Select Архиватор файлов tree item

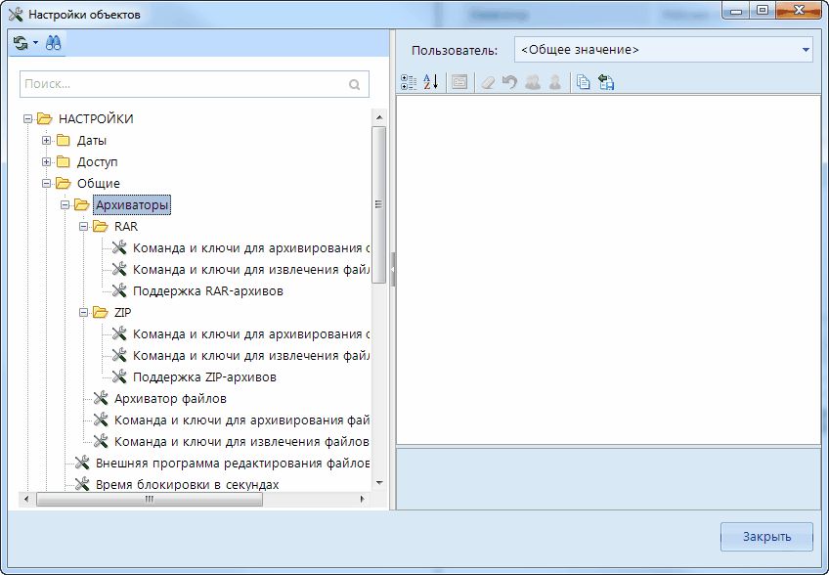(x=170, y=399)
